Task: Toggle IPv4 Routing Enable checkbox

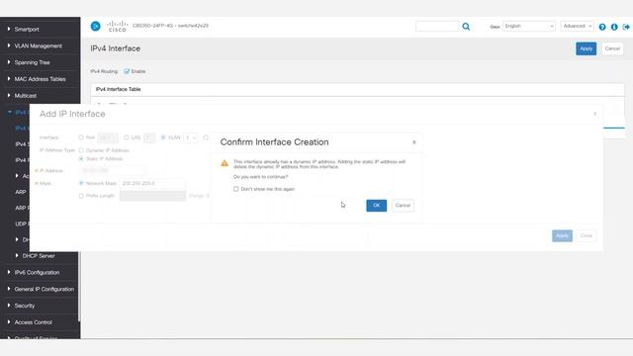Action: (127, 71)
